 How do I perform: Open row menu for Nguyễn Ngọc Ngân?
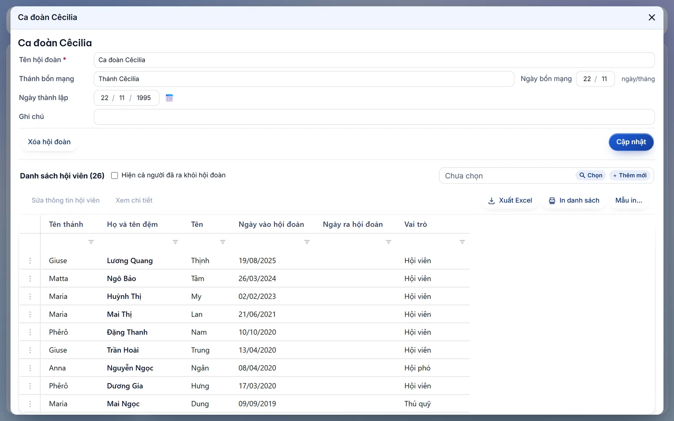30,368
